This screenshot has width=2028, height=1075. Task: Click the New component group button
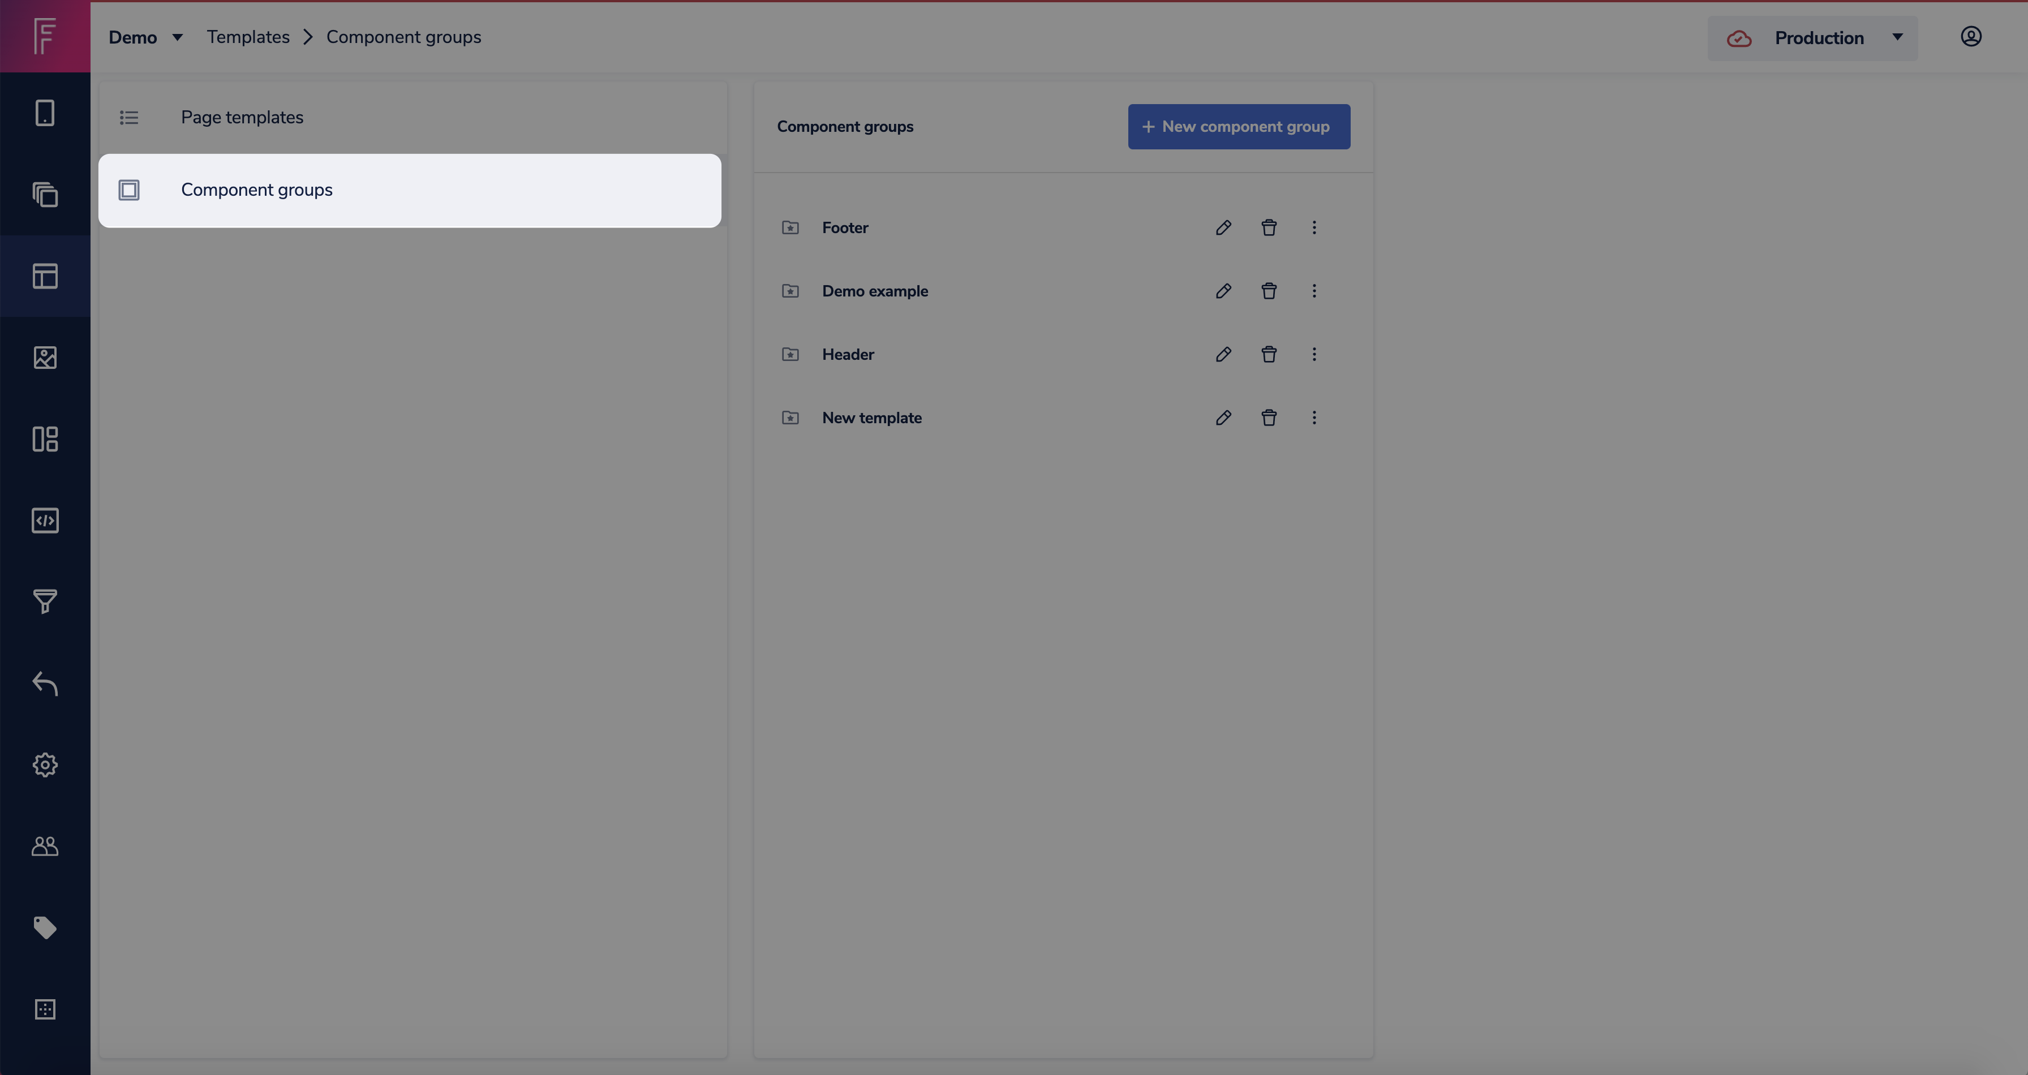click(x=1239, y=126)
